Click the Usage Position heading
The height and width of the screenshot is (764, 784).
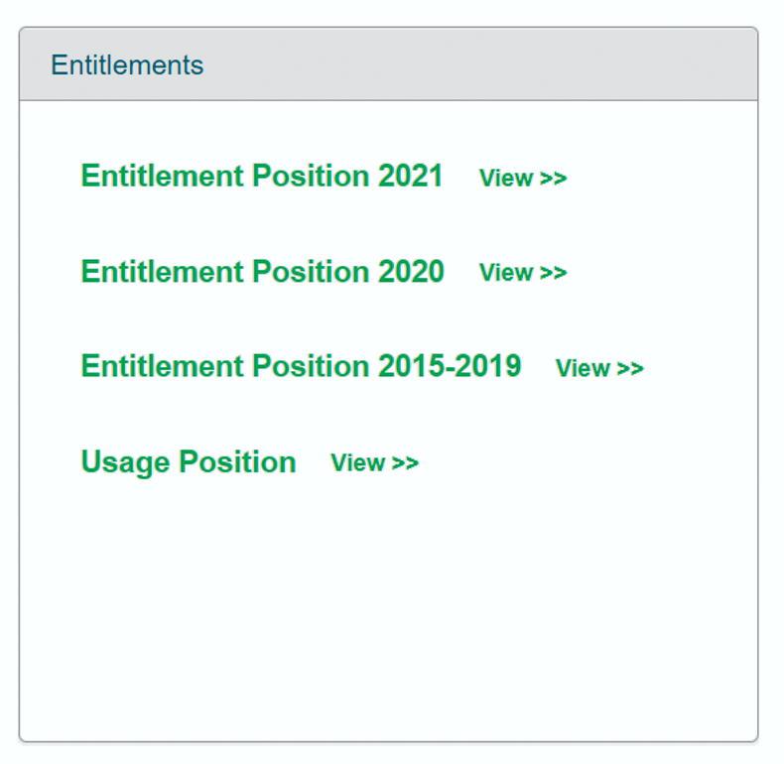pos(188,462)
